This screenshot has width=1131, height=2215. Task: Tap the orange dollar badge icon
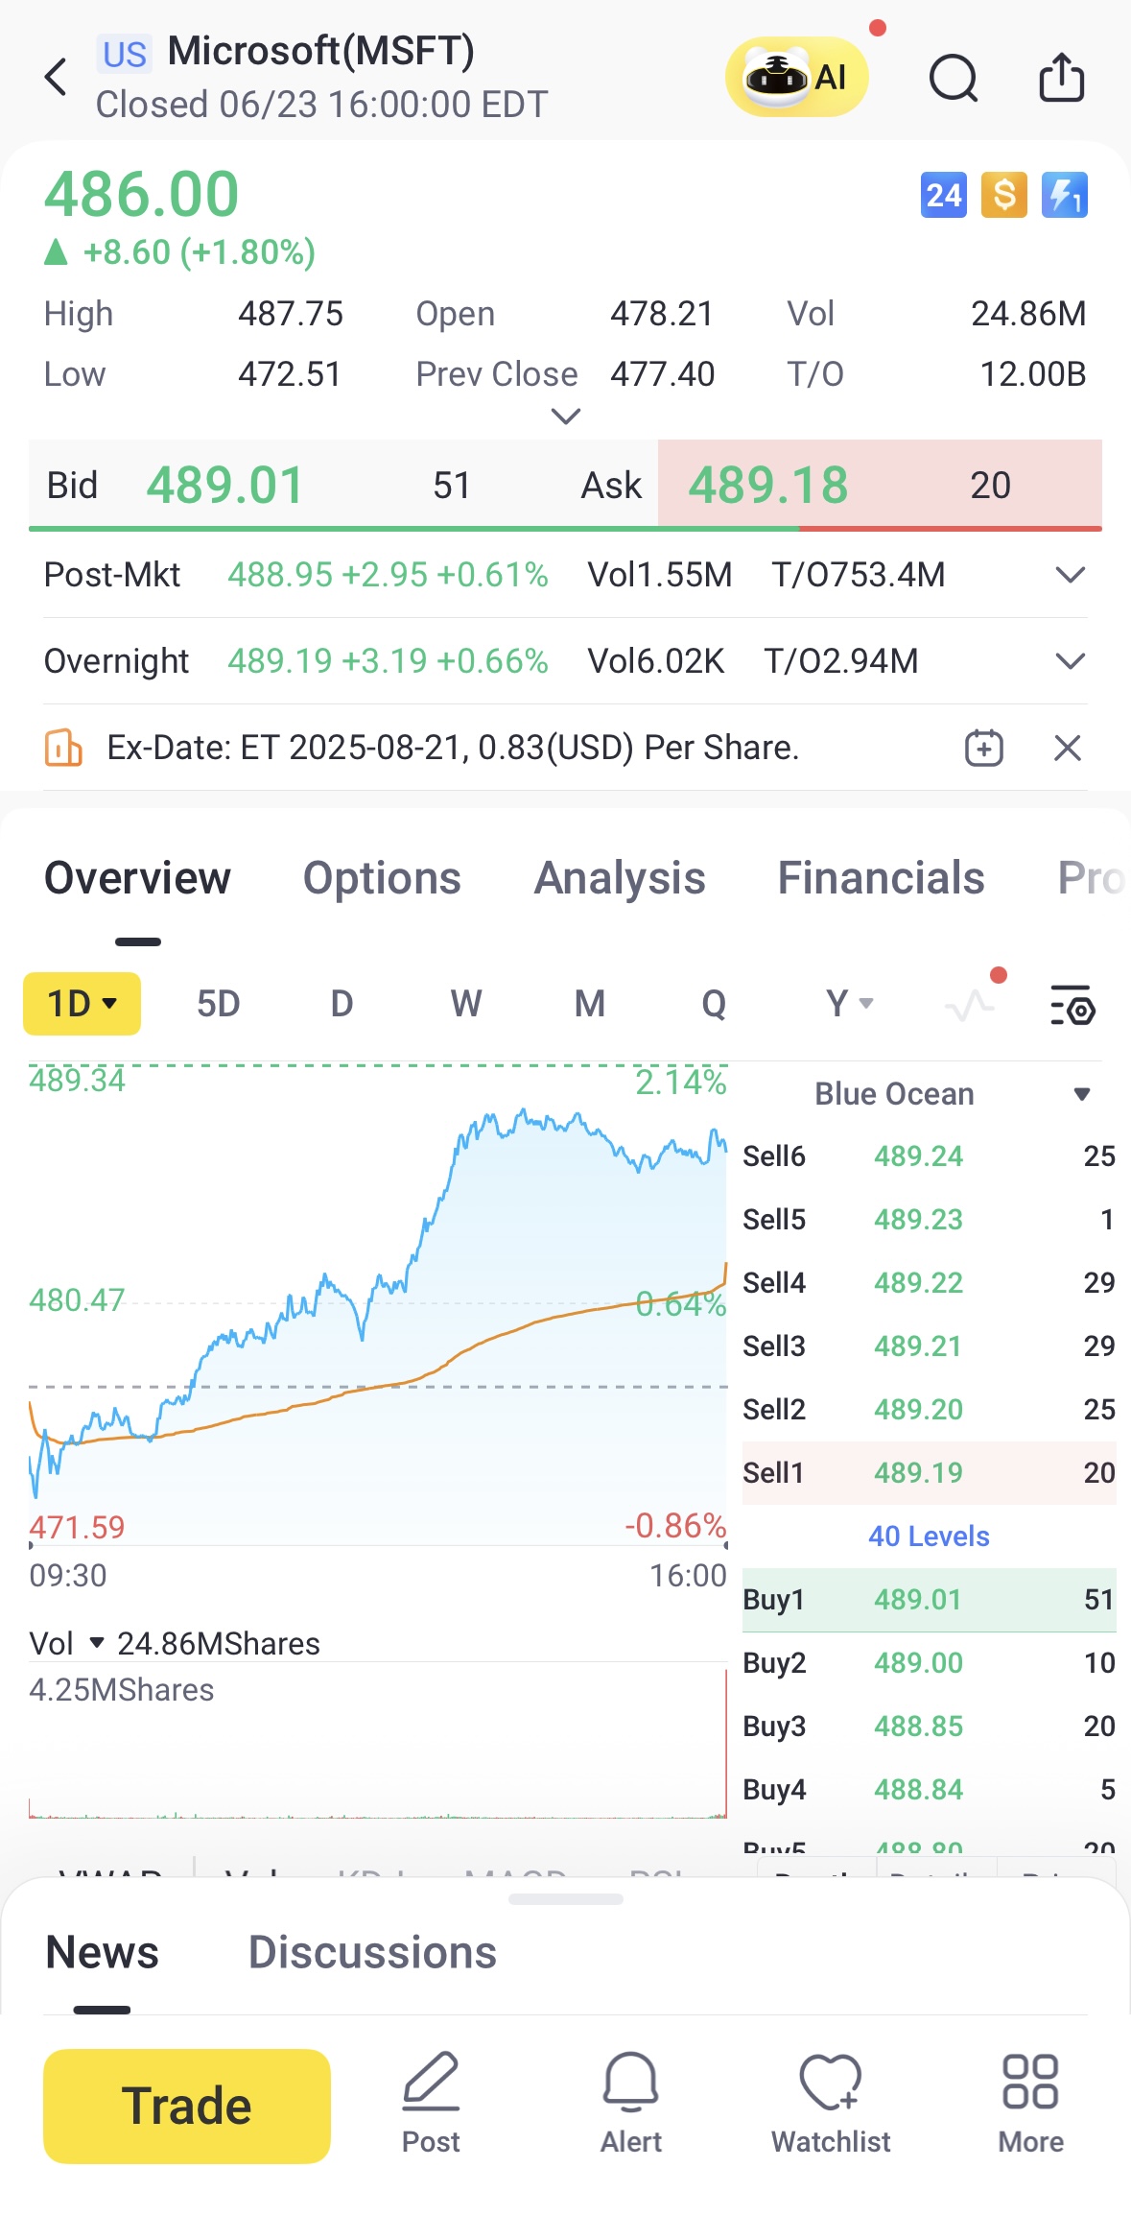pos(1004,196)
